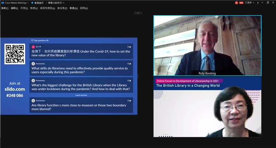Image resolution: width=276 pixels, height=148 pixels.
Task: Select the question about skills librarians need
Action: tap(81, 68)
